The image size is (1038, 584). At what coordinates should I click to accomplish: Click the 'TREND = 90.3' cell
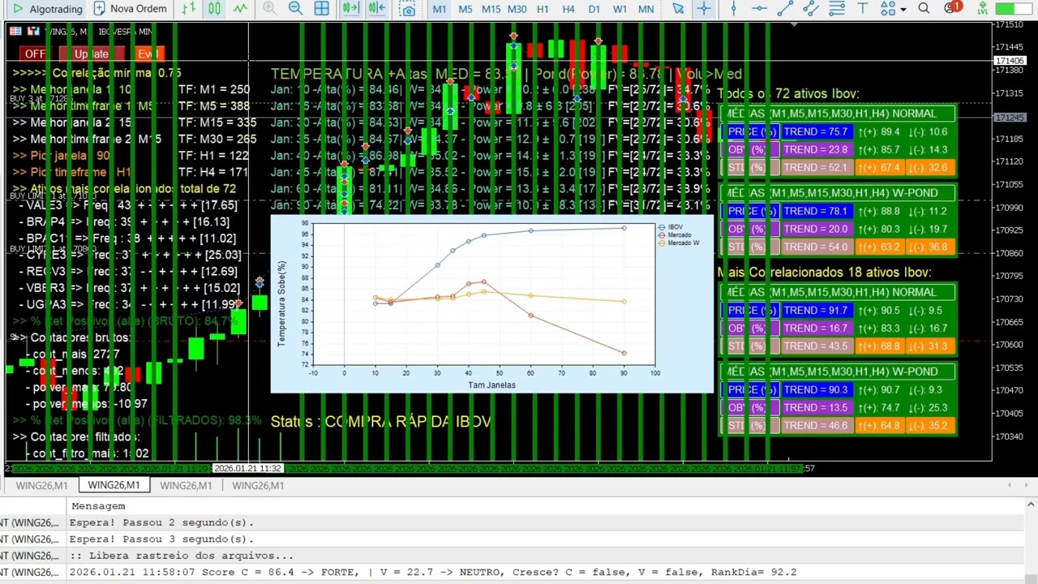(x=817, y=389)
